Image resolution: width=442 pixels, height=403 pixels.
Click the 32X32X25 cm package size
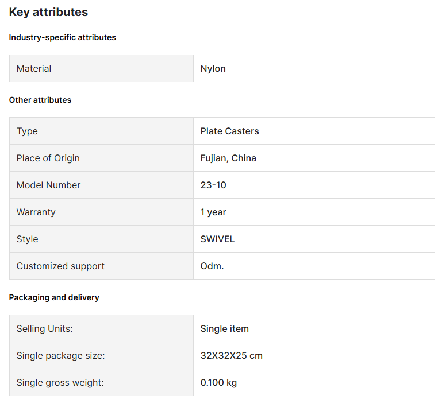pyautogui.click(x=231, y=355)
